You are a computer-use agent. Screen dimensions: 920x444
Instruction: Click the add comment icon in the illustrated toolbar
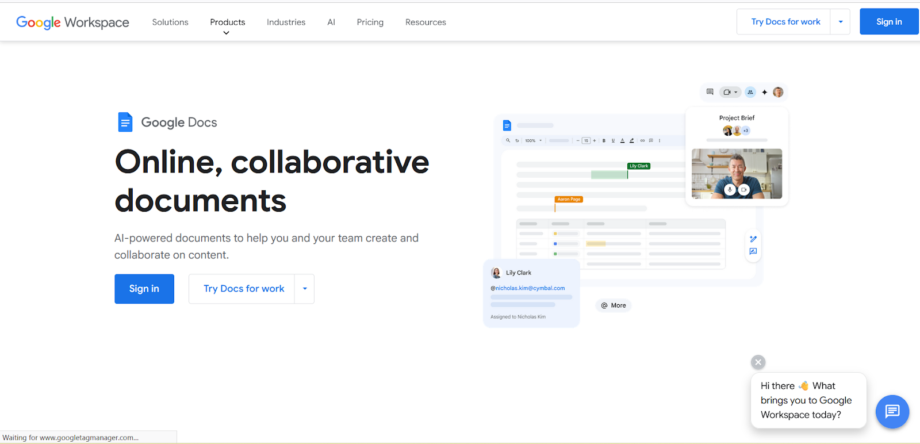click(651, 140)
